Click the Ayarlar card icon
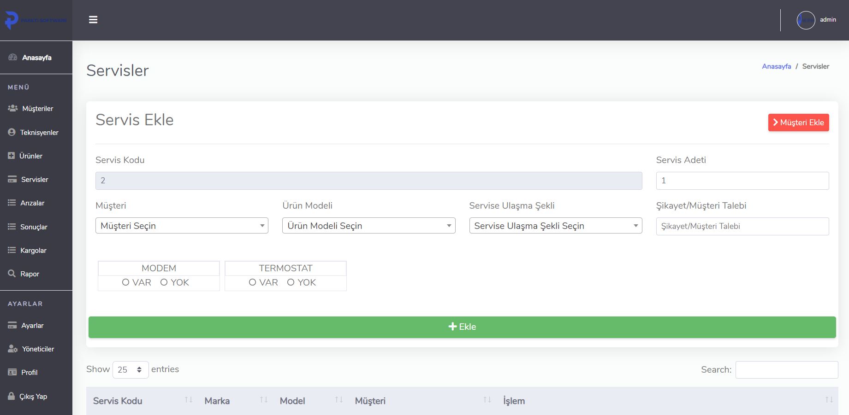This screenshot has height=415, width=849. pos(12,325)
